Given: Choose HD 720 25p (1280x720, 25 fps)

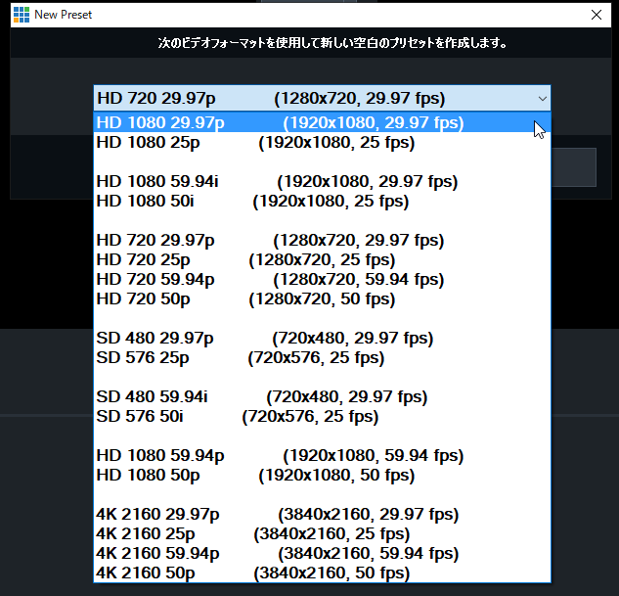Looking at the screenshot, I should [x=322, y=260].
